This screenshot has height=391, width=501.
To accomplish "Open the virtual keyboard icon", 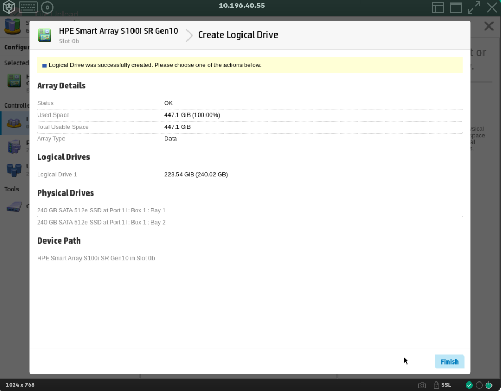I will (28, 7).
